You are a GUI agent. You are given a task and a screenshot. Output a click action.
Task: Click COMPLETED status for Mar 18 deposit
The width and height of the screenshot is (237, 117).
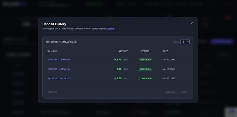(145, 78)
